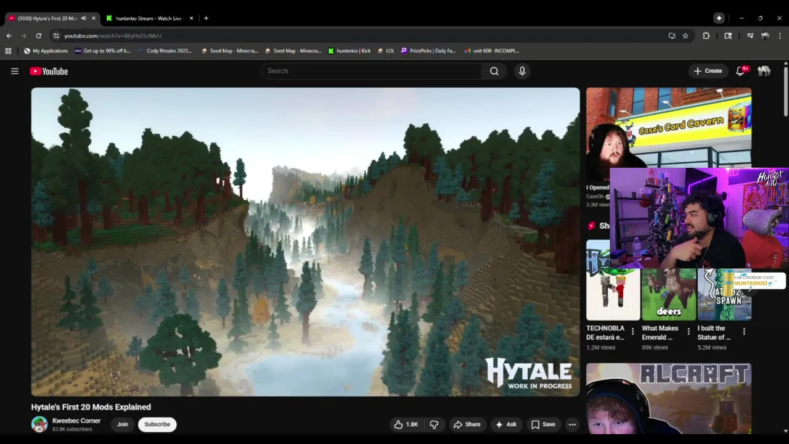Pause the Hytale video player
The image size is (789, 444).
point(306,242)
